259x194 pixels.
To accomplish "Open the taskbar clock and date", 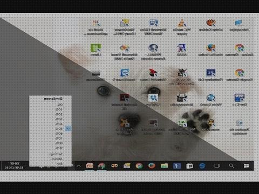I will click(x=14, y=165).
